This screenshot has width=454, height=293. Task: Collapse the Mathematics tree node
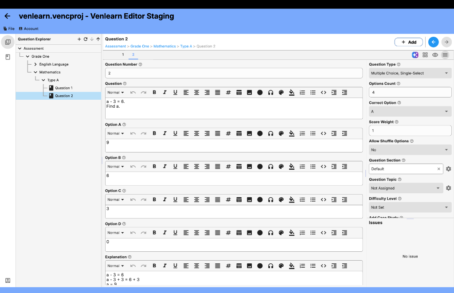pos(35,72)
